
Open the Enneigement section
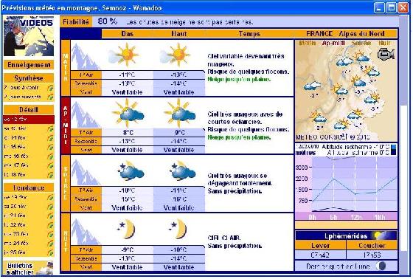(x=29, y=65)
